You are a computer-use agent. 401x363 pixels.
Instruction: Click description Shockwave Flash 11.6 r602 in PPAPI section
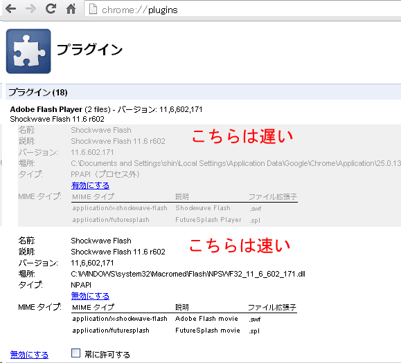(118, 141)
